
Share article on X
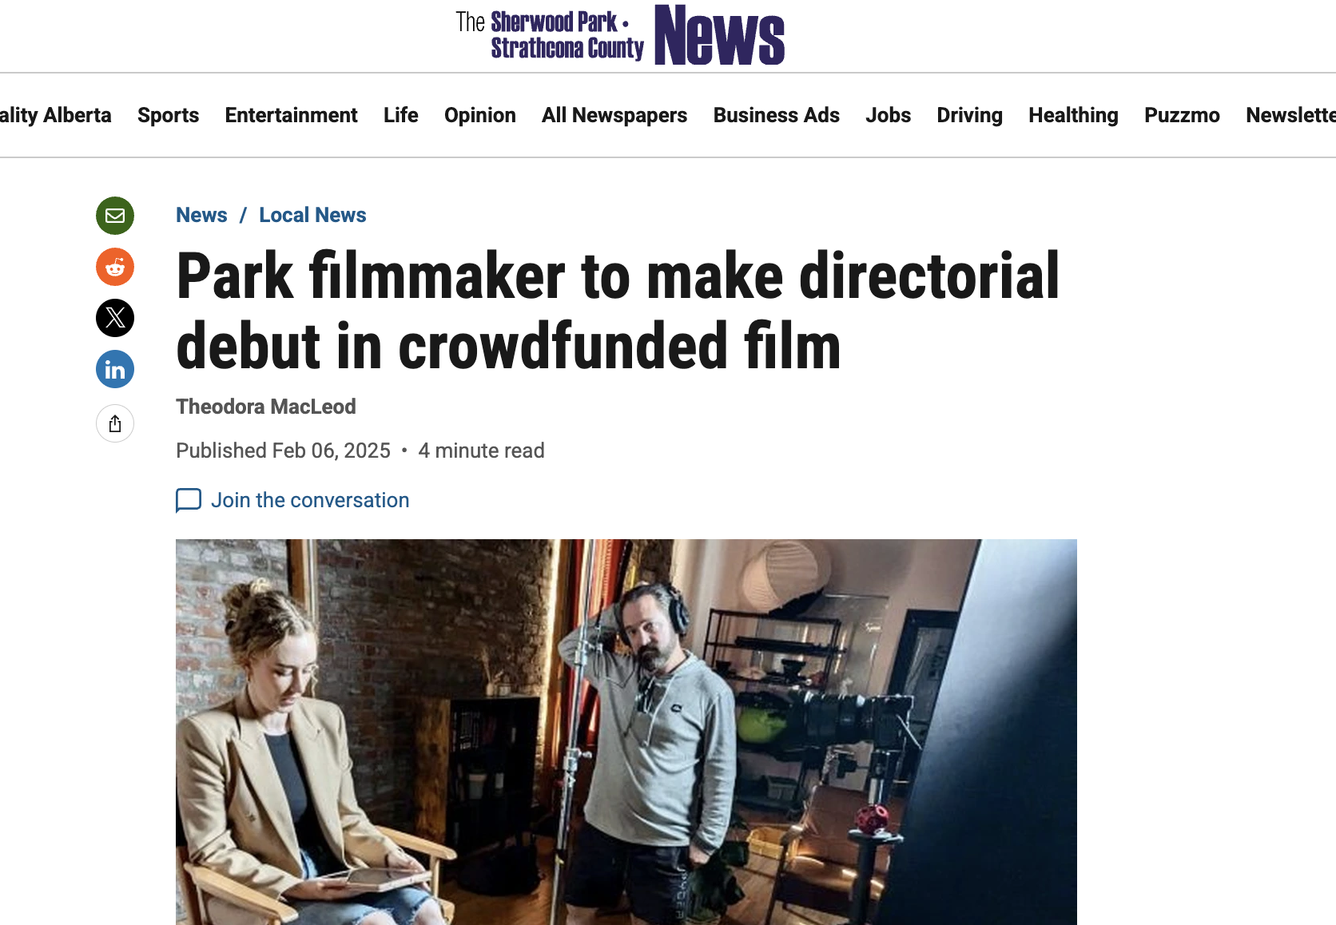(x=115, y=318)
